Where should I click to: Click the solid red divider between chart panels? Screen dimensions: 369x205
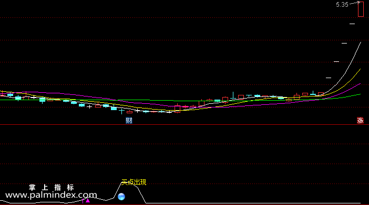pos(184,125)
